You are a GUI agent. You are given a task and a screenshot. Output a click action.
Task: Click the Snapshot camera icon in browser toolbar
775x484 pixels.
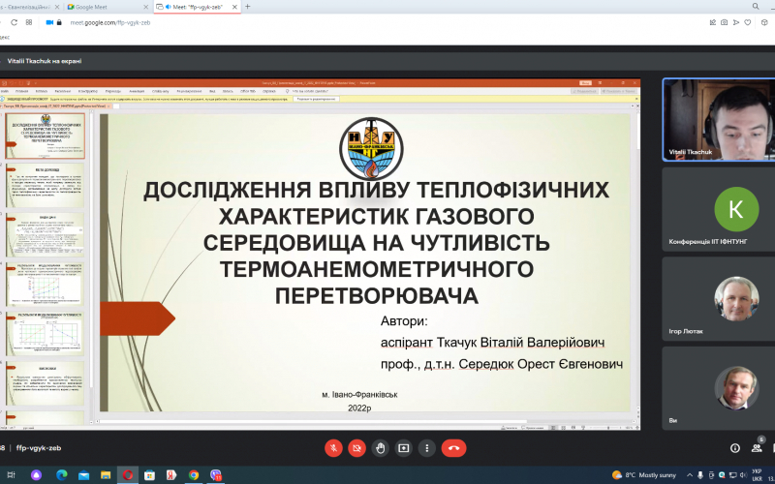tap(724, 22)
